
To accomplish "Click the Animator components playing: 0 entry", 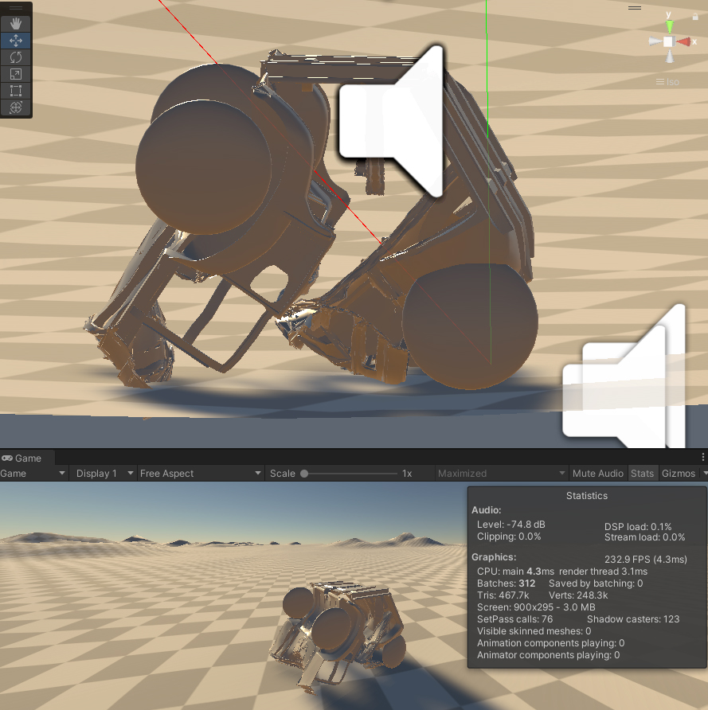I will [548, 655].
